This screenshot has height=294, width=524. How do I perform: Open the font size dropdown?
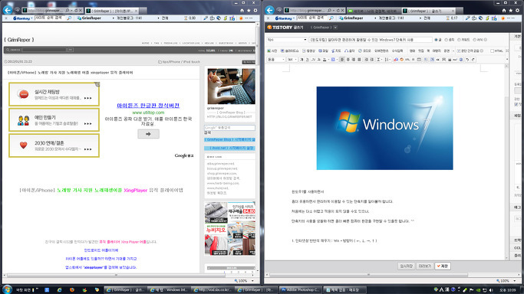[292, 60]
